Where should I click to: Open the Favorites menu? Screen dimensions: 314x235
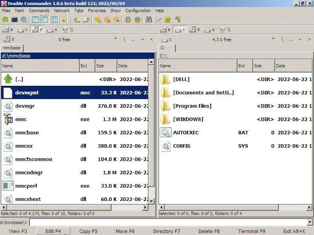pos(97,11)
